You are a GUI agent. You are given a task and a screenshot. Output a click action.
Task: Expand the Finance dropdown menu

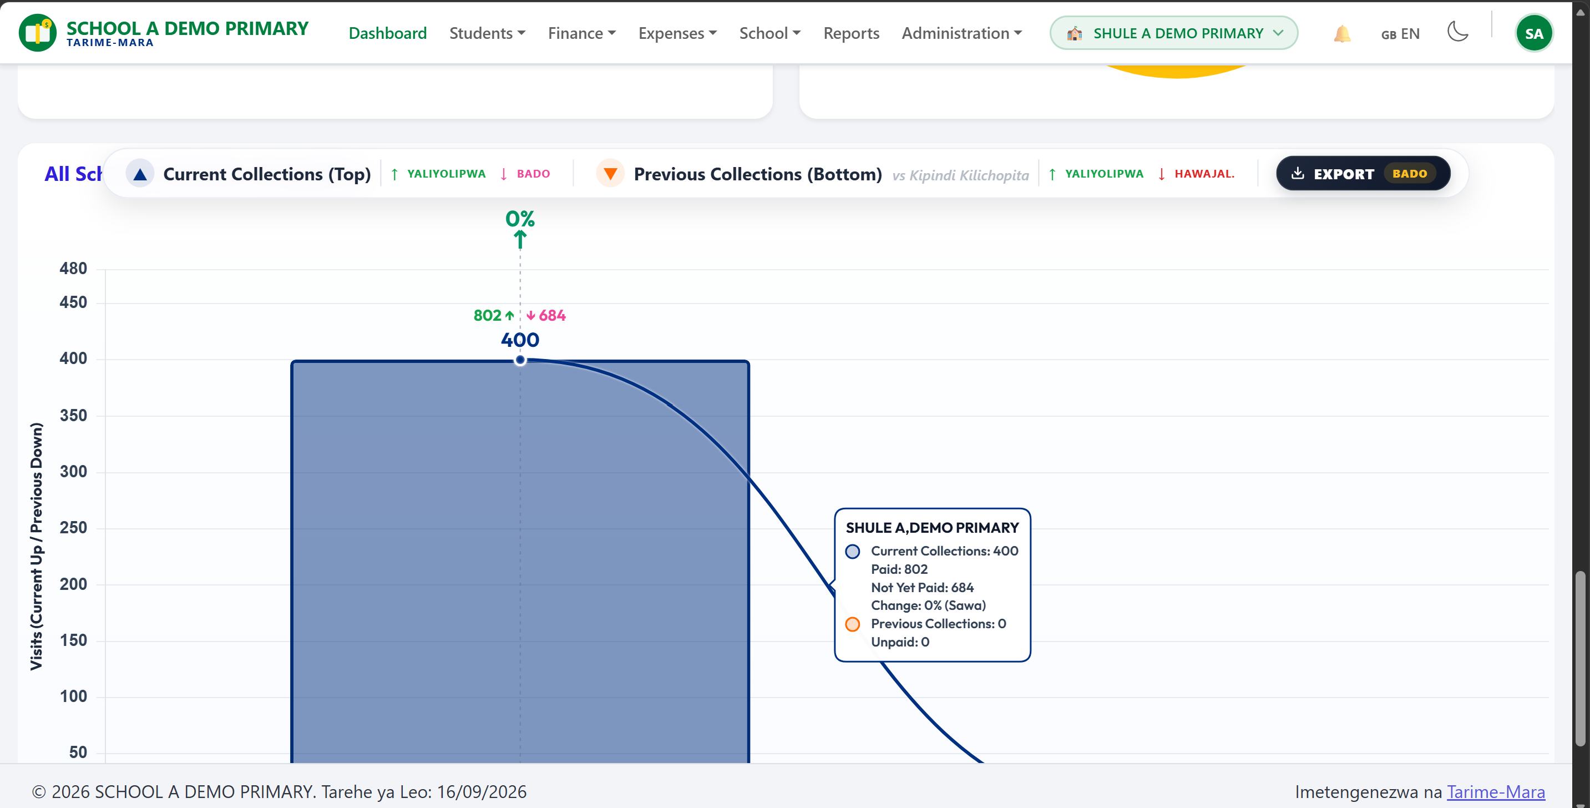coord(581,33)
